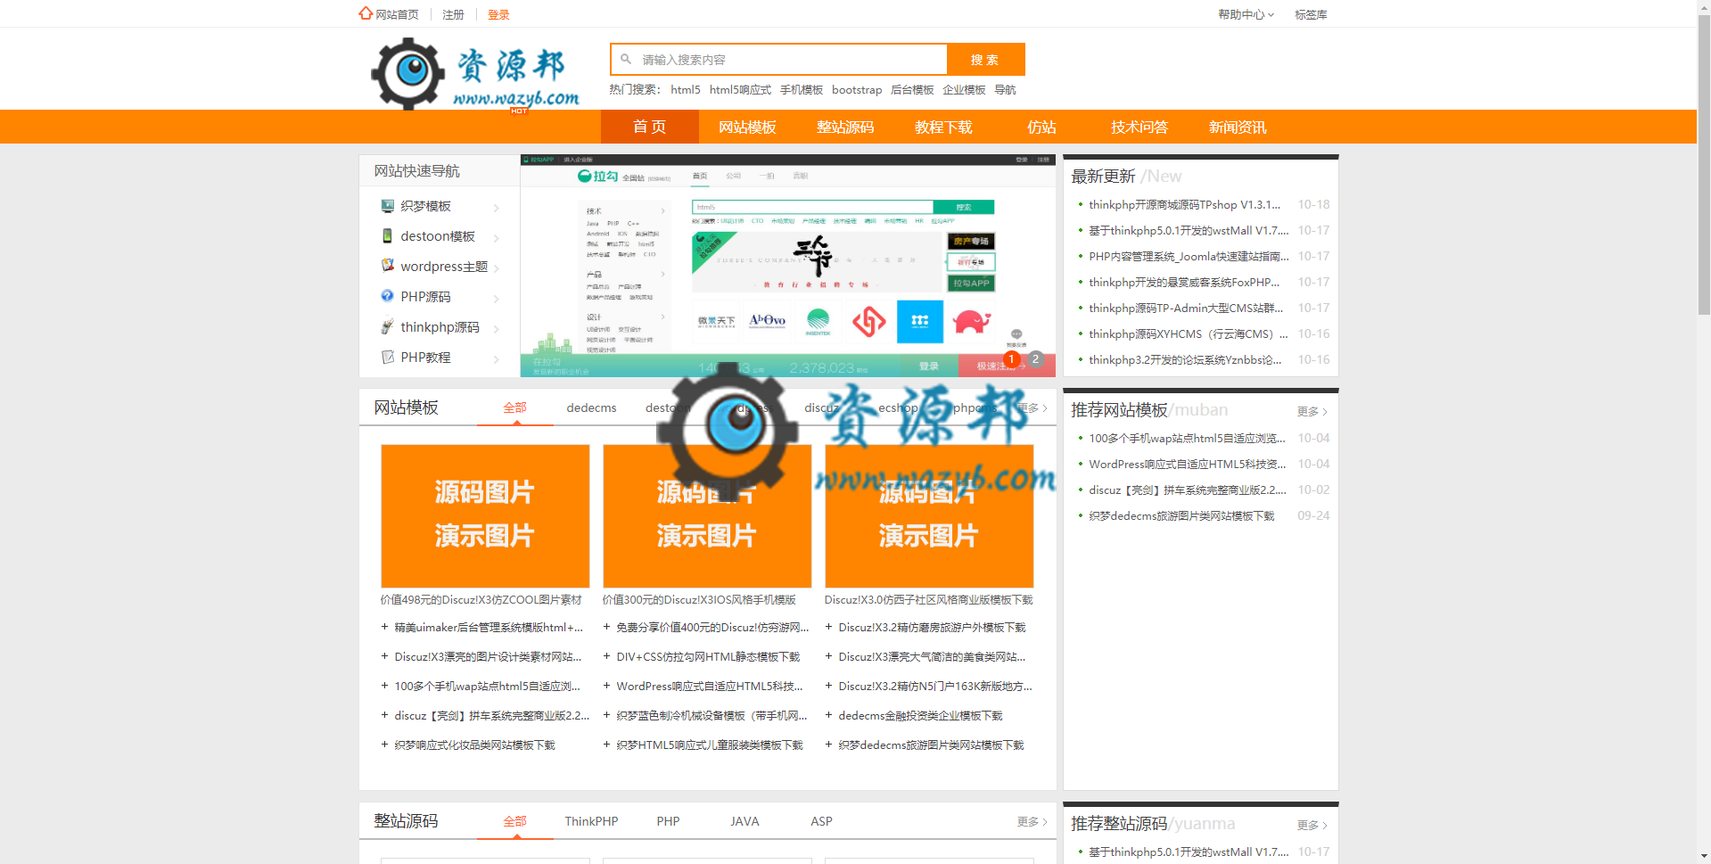Screen dimensions: 1711x864
Task: Select PHP tab in 整站源码 section
Action: tap(668, 821)
